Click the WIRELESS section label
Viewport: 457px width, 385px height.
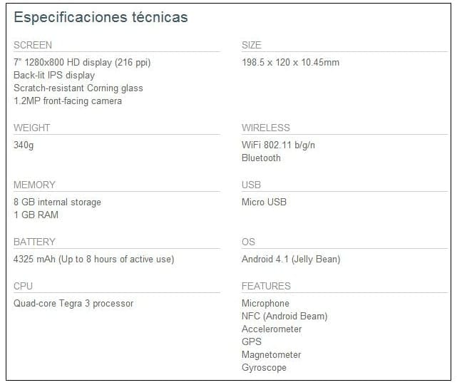[266, 128]
